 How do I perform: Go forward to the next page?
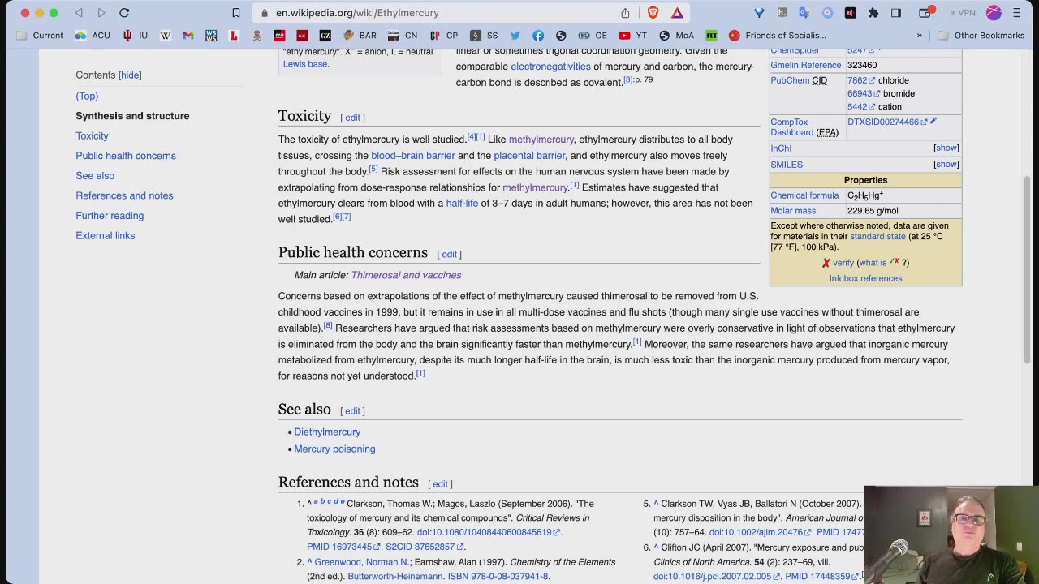101,13
